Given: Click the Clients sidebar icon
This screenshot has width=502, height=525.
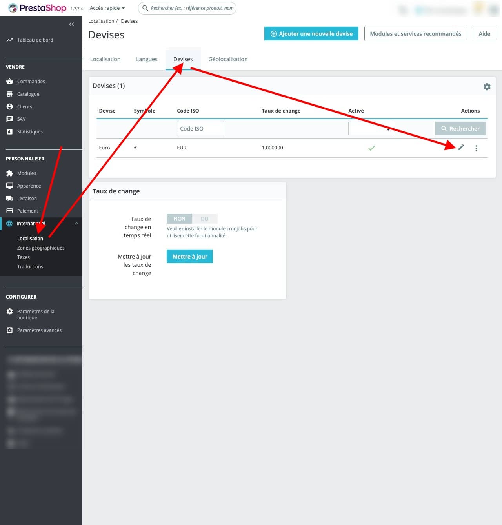Looking at the screenshot, I should pyautogui.click(x=9, y=106).
